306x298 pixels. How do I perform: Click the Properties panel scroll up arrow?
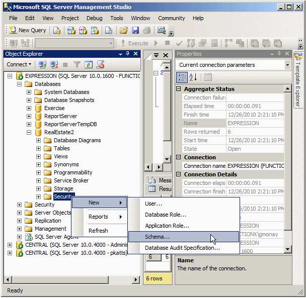[x=287, y=89]
